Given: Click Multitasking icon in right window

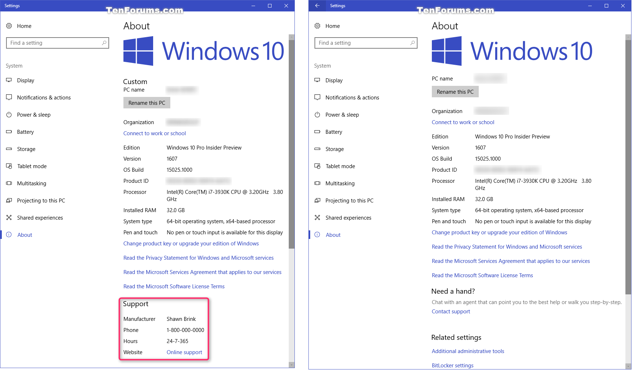Looking at the screenshot, I should (x=317, y=183).
